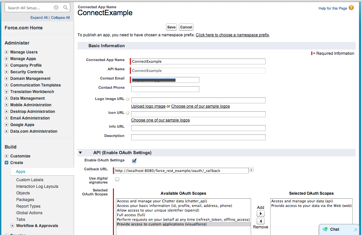This screenshot has width=361, height=235.
Task: Click the Cancel button
Action: (x=186, y=27)
